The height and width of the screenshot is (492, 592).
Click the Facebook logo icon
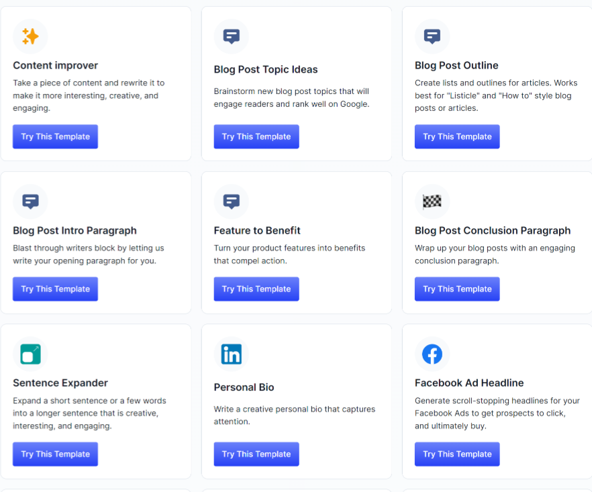432,354
